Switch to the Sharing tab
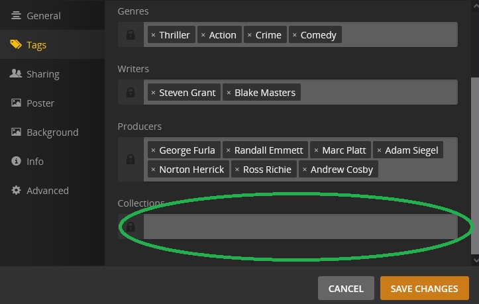479x304 pixels. tap(42, 74)
